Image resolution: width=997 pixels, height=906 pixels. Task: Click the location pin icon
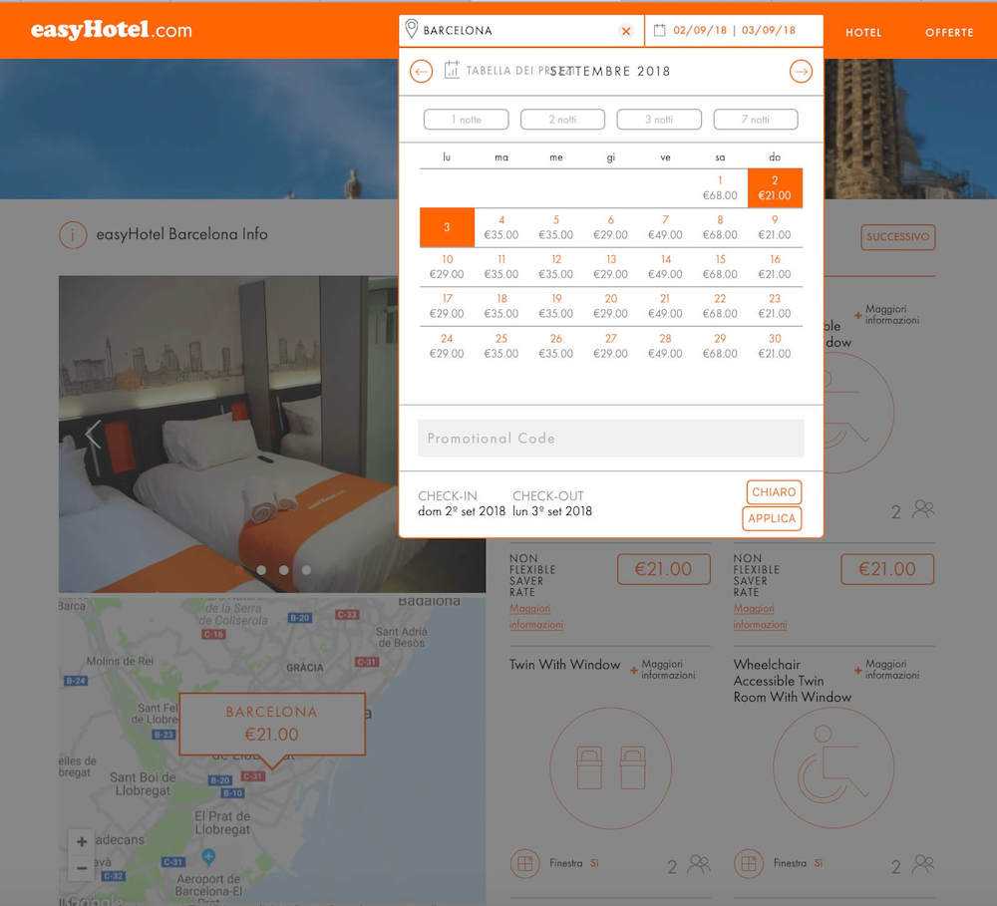coord(412,30)
